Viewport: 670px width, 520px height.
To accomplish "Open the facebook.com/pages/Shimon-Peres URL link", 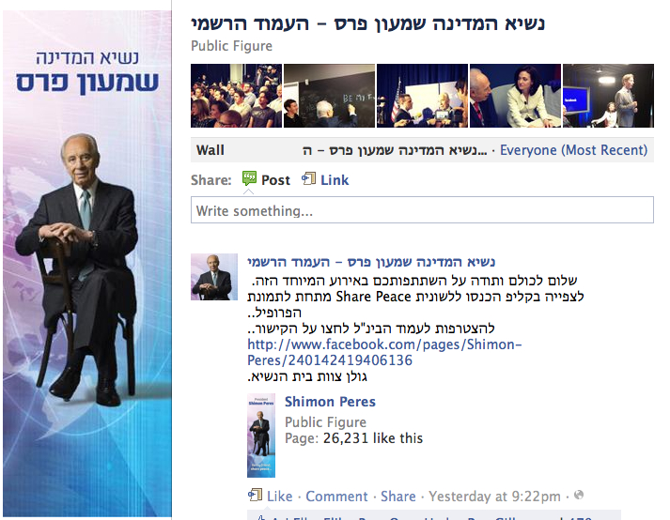I will (384, 352).
